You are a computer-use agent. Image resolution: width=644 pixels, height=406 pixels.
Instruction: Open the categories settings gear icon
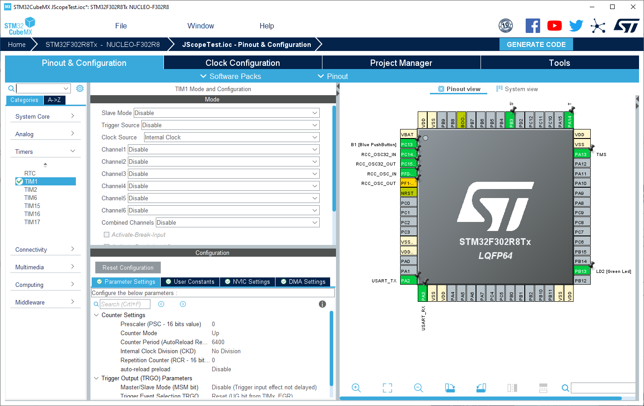tap(80, 88)
